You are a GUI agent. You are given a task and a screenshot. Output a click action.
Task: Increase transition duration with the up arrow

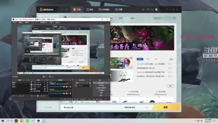(x=90, y=85)
